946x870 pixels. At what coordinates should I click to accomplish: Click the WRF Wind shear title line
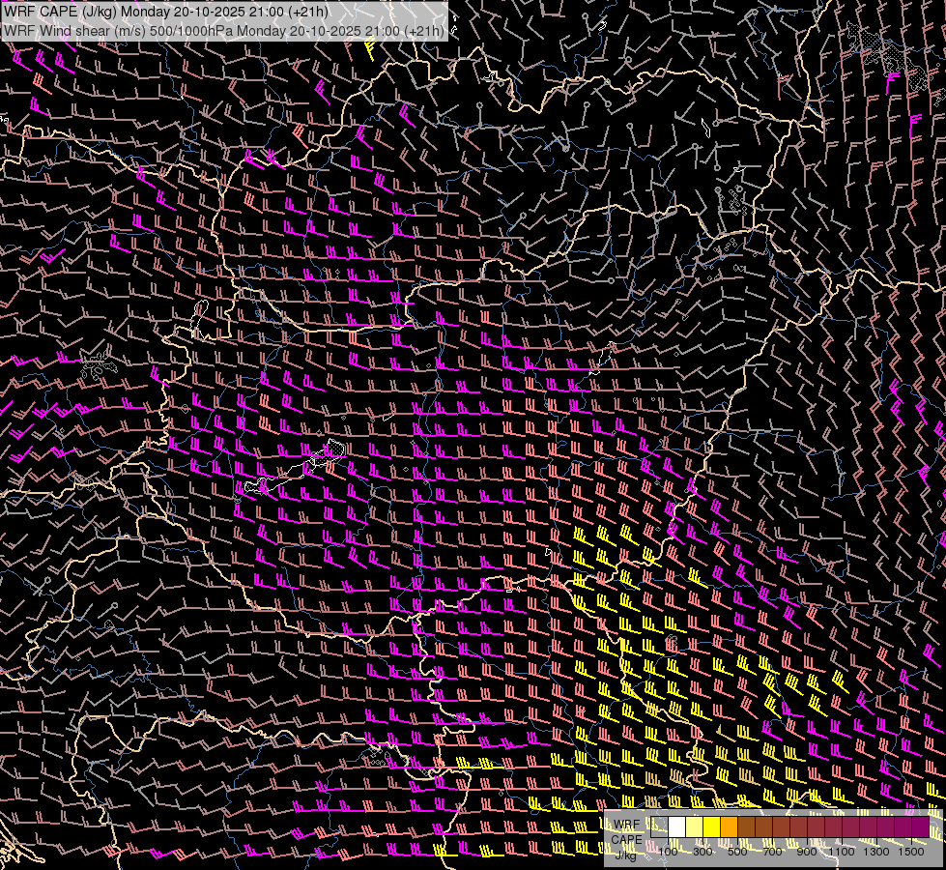click(x=224, y=30)
